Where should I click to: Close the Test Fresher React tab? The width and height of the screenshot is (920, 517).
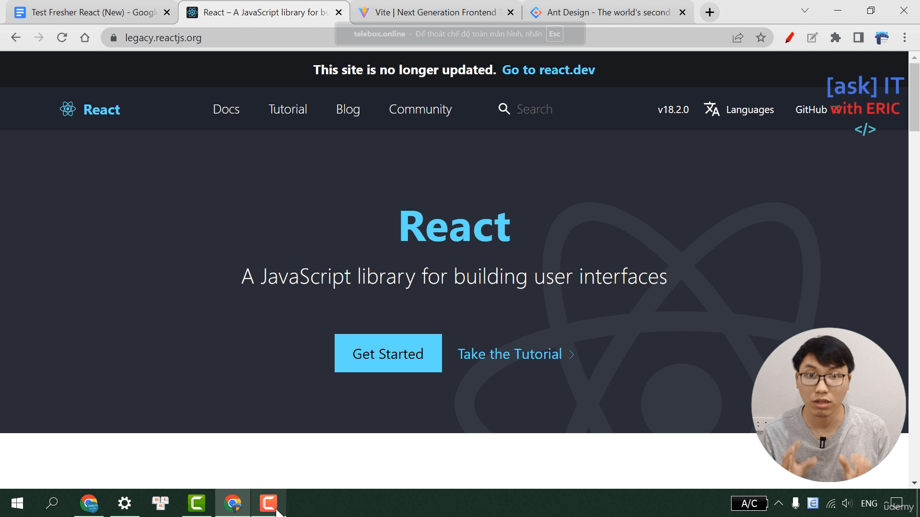coord(167,12)
